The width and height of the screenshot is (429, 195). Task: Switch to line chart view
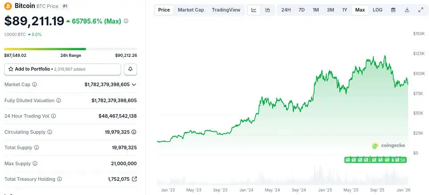[253, 10]
